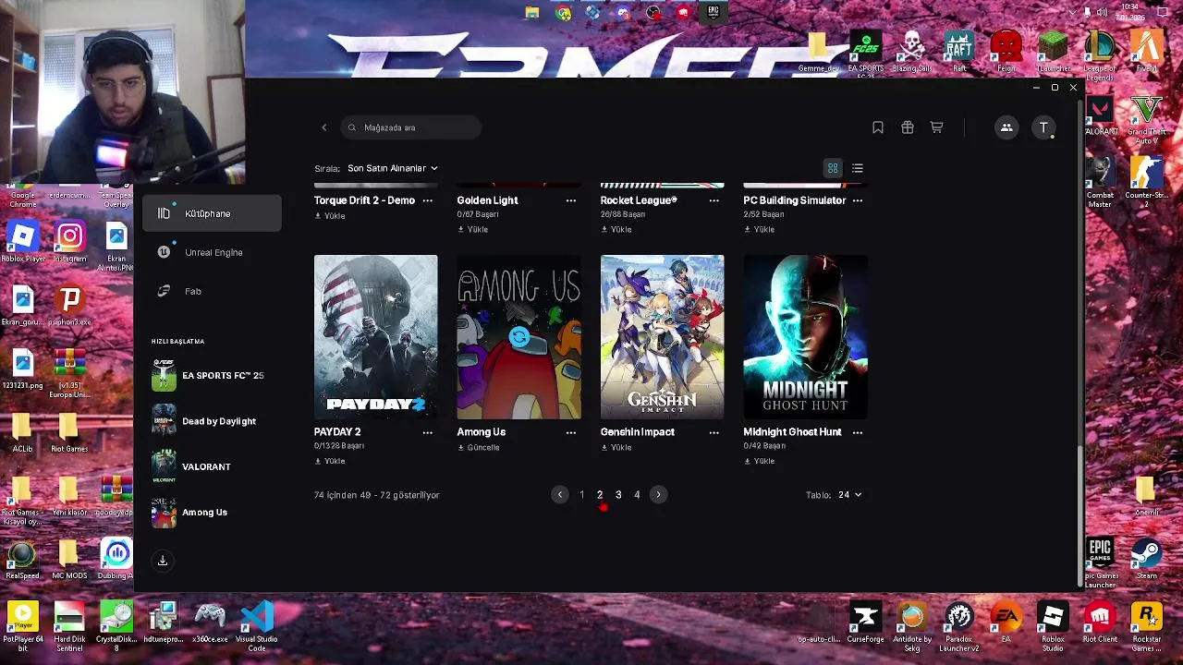Open Raft desktop shortcut
The width and height of the screenshot is (1183, 665).
click(x=959, y=52)
